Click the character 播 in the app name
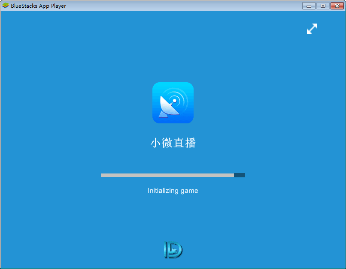The width and height of the screenshot is (346, 269). point(191,143)
